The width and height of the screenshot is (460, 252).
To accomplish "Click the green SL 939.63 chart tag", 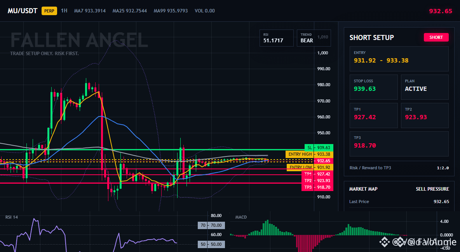I will pyautogui.click(x=319, y=148).
